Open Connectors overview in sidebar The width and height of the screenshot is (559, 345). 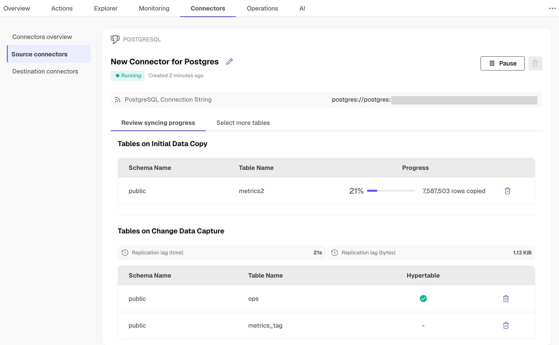42,37
